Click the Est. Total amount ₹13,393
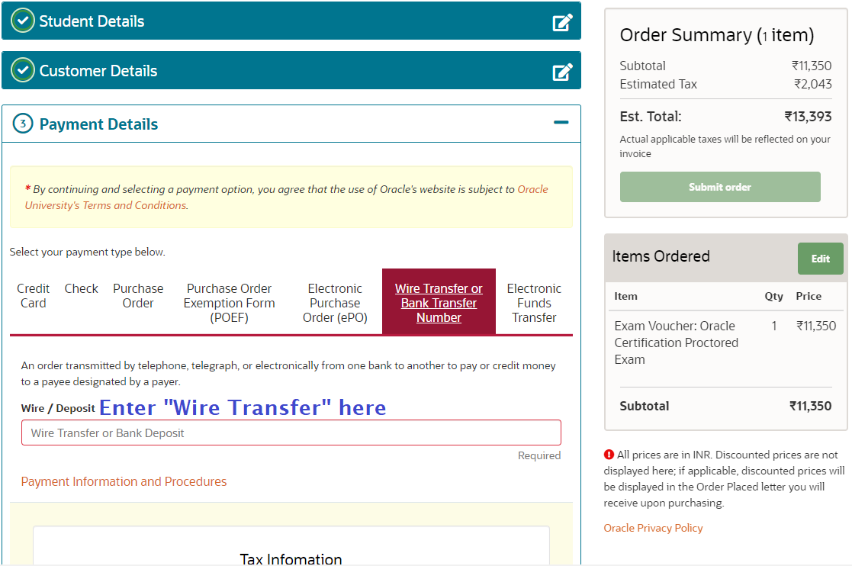 click(808, 117)
